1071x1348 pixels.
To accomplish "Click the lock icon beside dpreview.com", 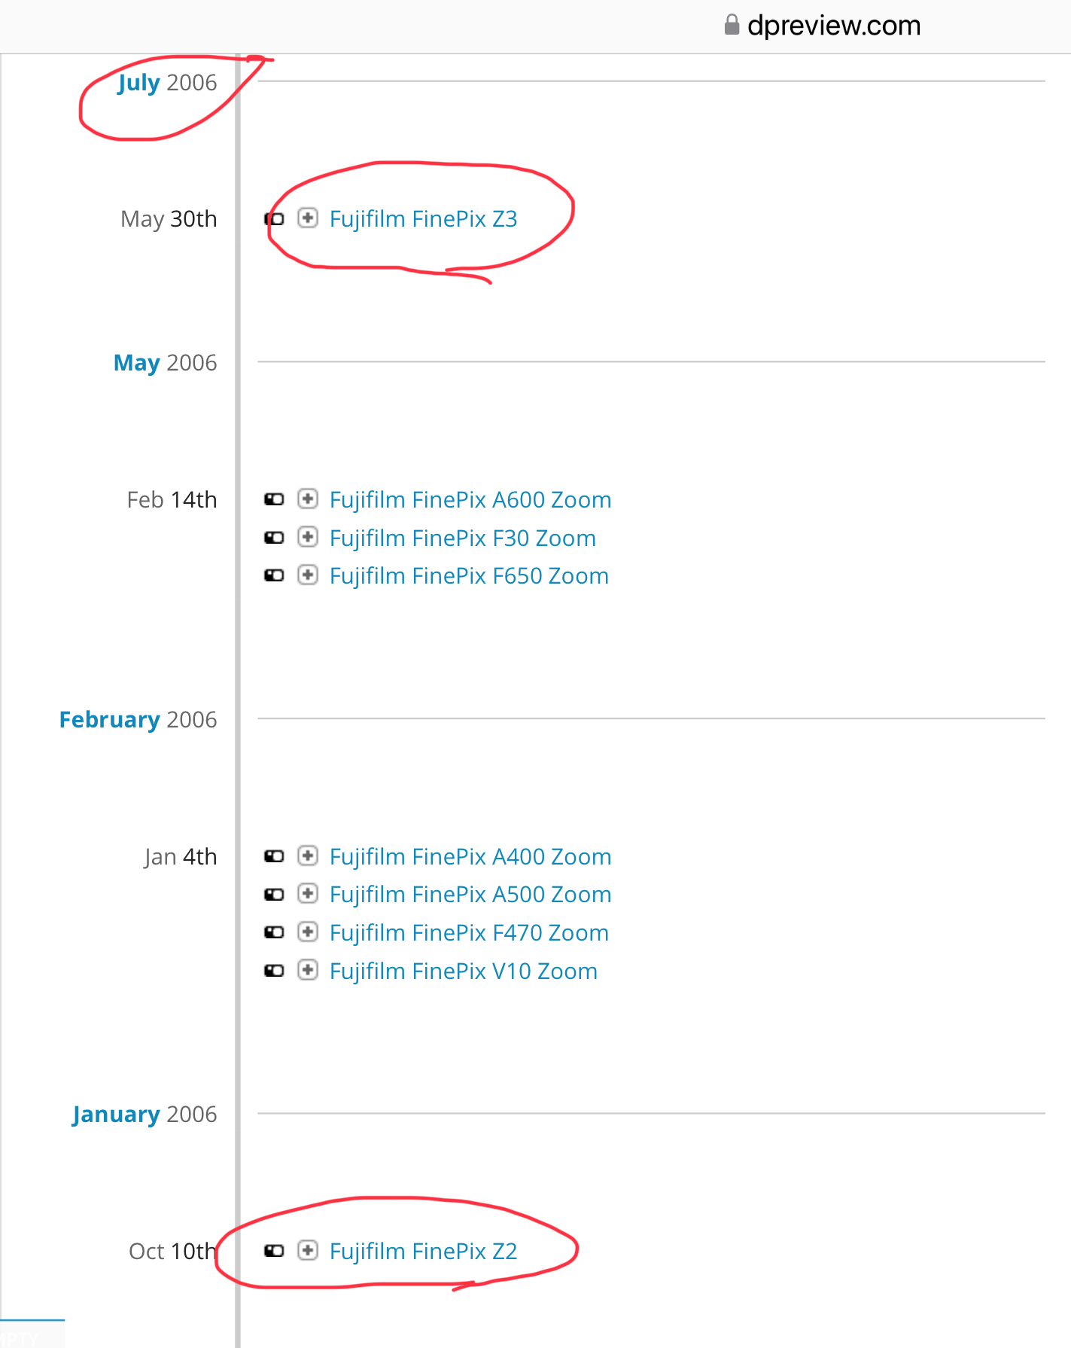I will pyautogui.click(x=732, y=25).
